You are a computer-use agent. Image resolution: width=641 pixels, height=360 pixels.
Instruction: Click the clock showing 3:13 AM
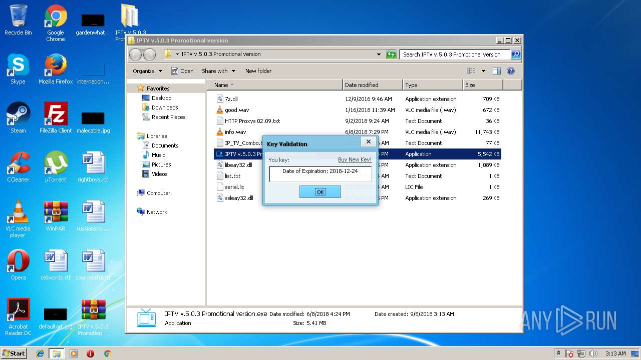[615, 353]
